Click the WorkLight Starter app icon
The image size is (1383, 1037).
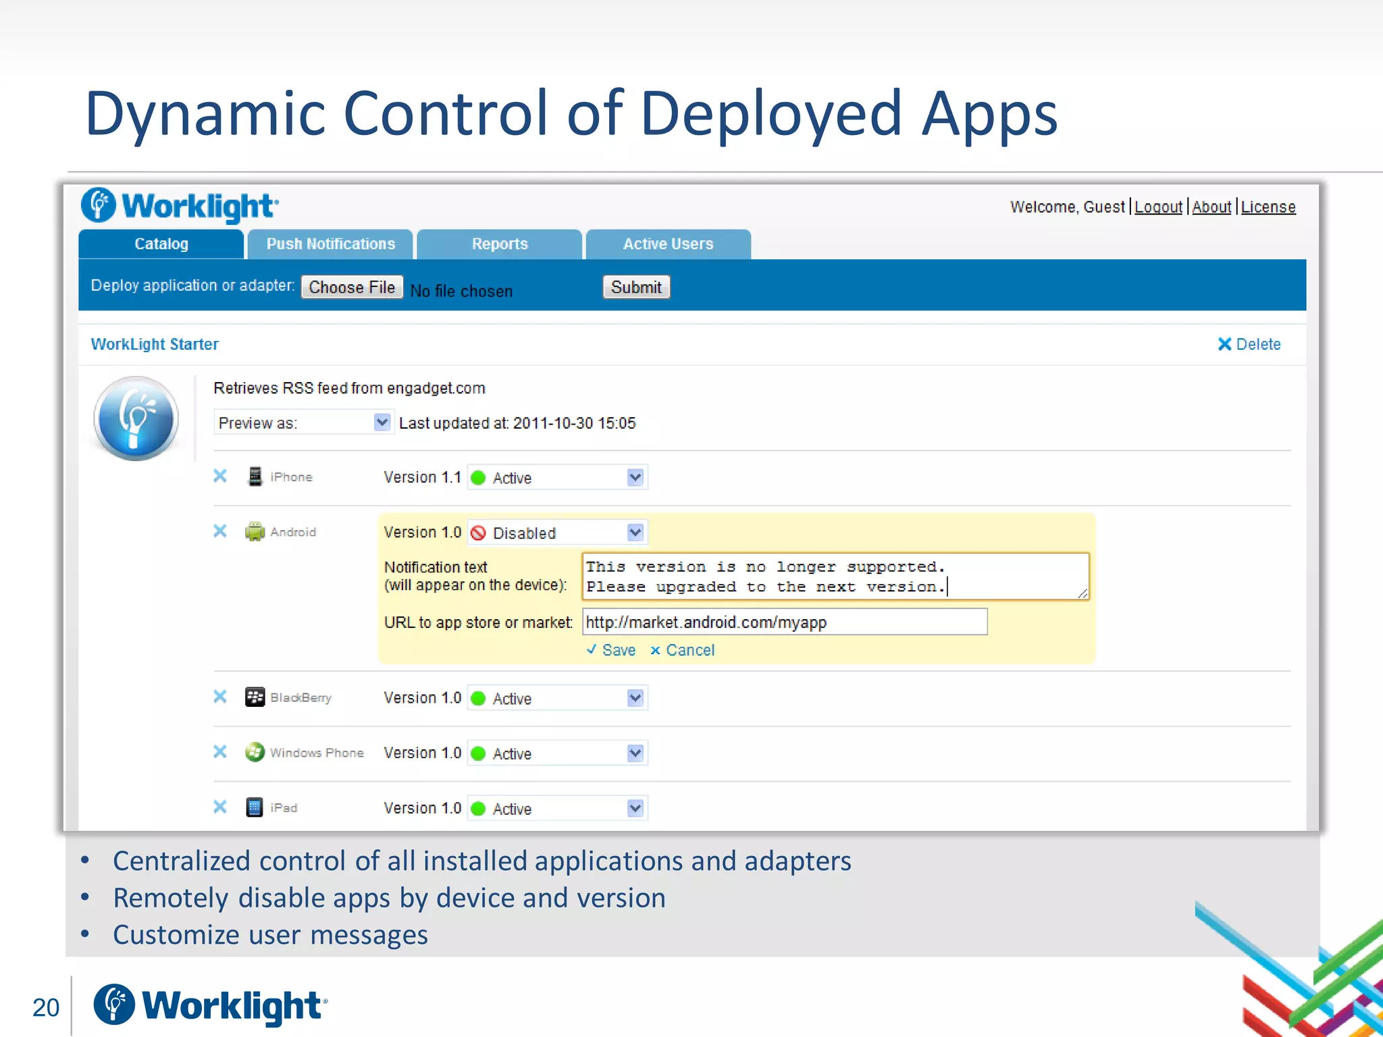[x=136, y=419]
